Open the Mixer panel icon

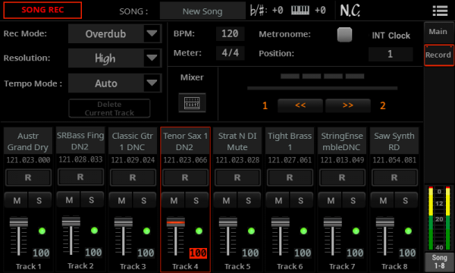[x=192, y=102]
